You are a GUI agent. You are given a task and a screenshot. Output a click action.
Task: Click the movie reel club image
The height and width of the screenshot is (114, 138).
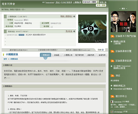[x=92, y=29]
